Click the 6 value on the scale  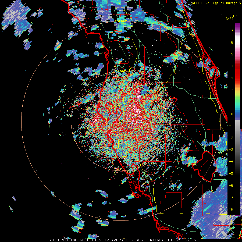[232, 42]
